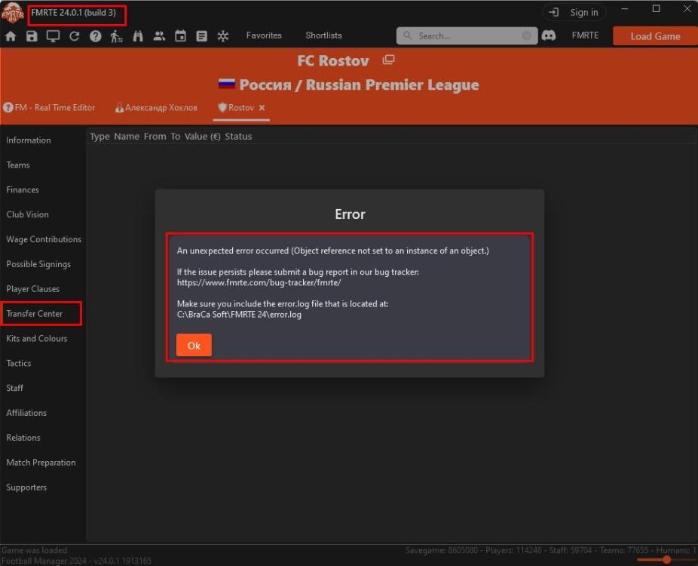The width and height of the screenshot is (698, 566).
Task: Click the binoculars scout icon
Action: [138, 36]
